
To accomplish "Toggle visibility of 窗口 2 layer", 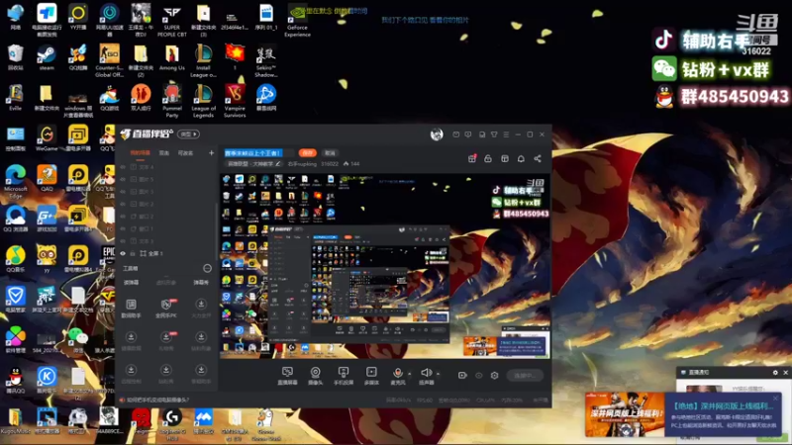I will click(x=123, y=217).
